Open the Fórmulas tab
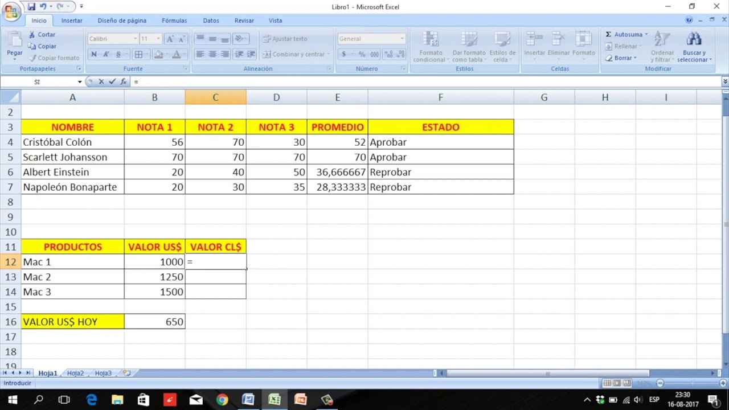 (x=174, y=20)
